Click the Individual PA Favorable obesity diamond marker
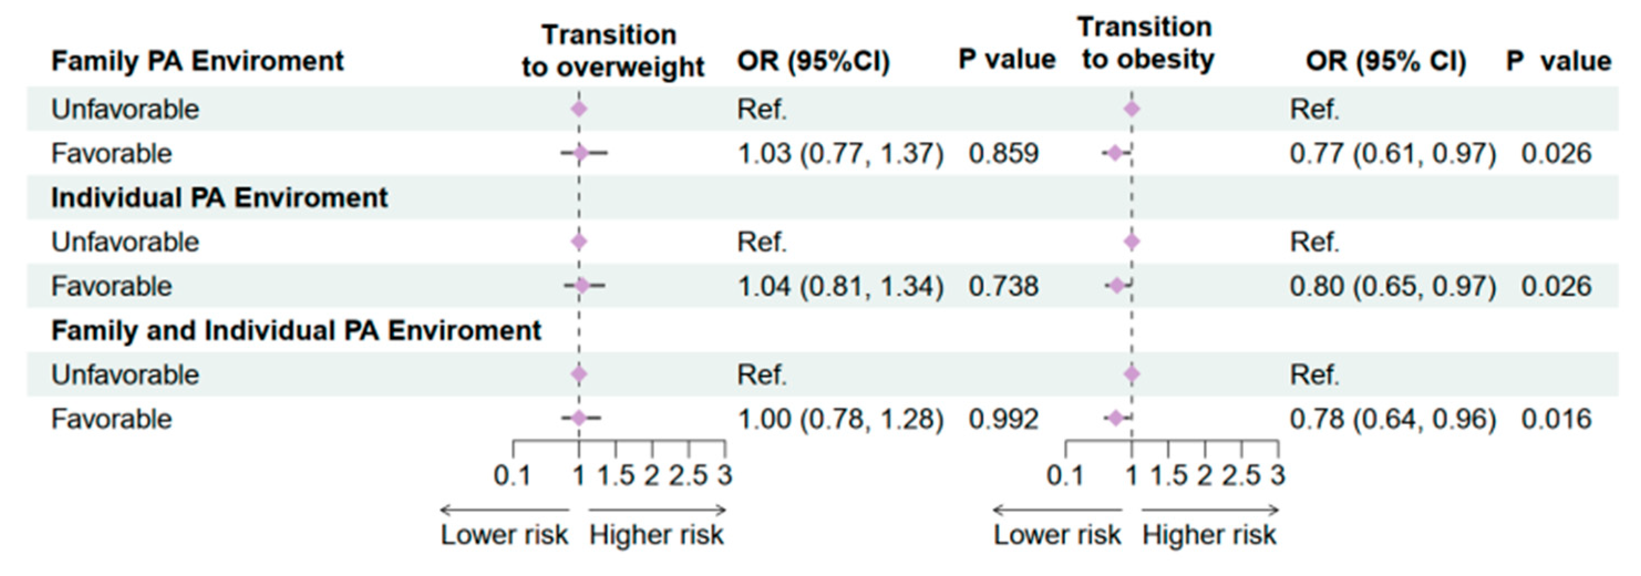This screenshot has width=1641, height=576. tap(1117, 285)
